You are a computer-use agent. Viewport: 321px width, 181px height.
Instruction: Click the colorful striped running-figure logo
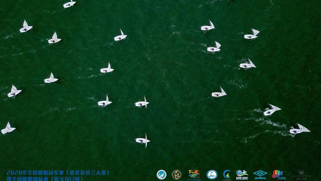point(194,174)
